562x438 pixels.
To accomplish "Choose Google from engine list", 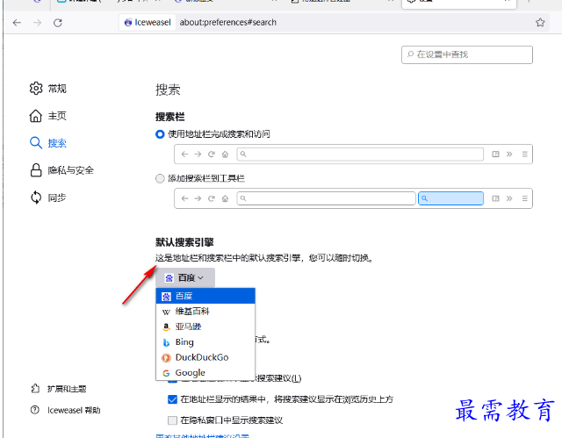I will click(205, 373).
